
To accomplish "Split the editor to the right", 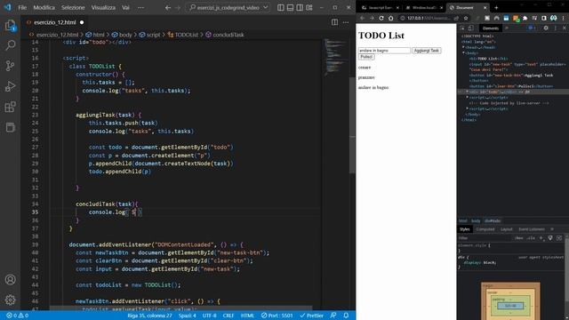I will point(334,22).
